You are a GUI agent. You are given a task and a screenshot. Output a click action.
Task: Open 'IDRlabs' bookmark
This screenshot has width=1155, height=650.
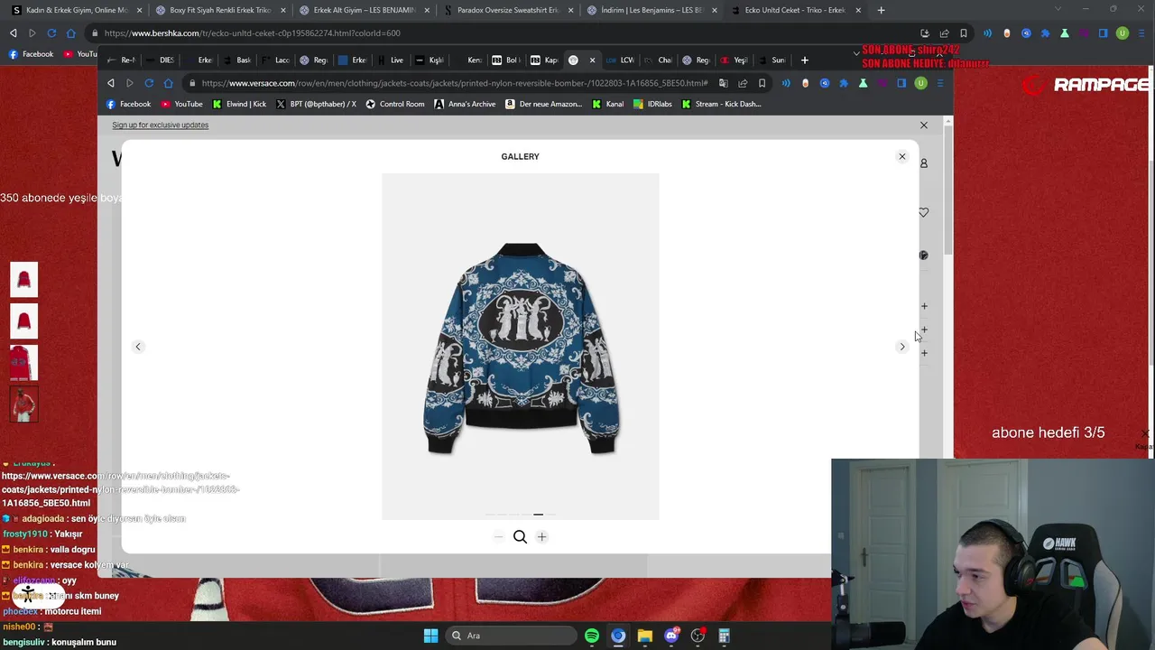click(x=652, y=104)
